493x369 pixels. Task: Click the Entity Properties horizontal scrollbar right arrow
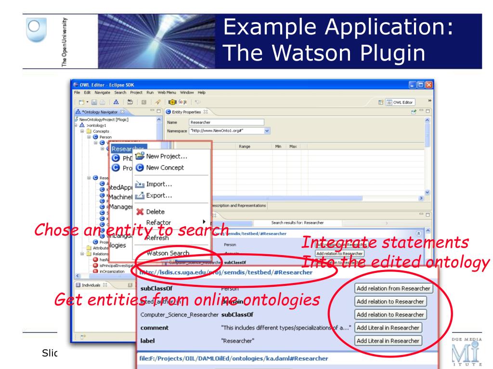click(x=421, y=198)
